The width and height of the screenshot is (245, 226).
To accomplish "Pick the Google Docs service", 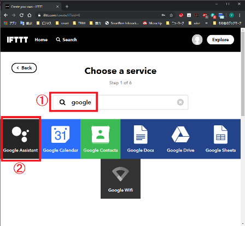I will [x=141, y=139].
